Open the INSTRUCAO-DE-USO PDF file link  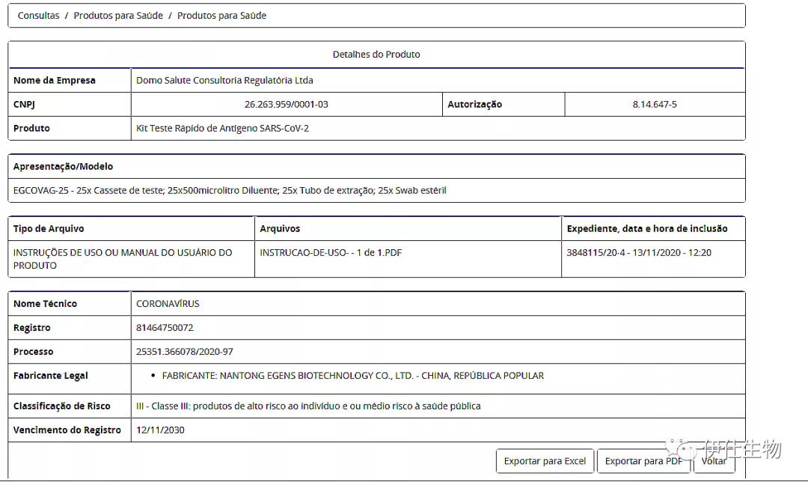(x=331, y=253)
